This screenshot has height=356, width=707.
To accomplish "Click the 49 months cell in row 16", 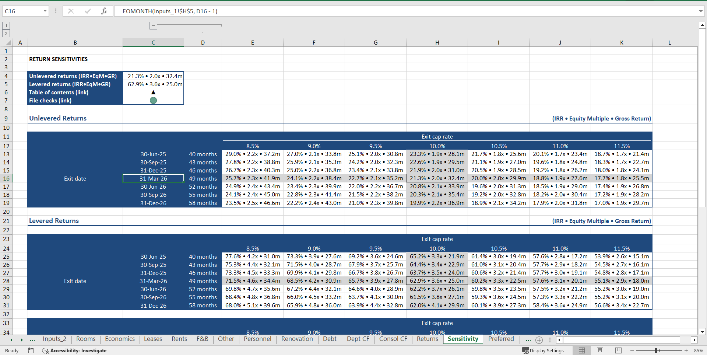I will coord(203,178).
